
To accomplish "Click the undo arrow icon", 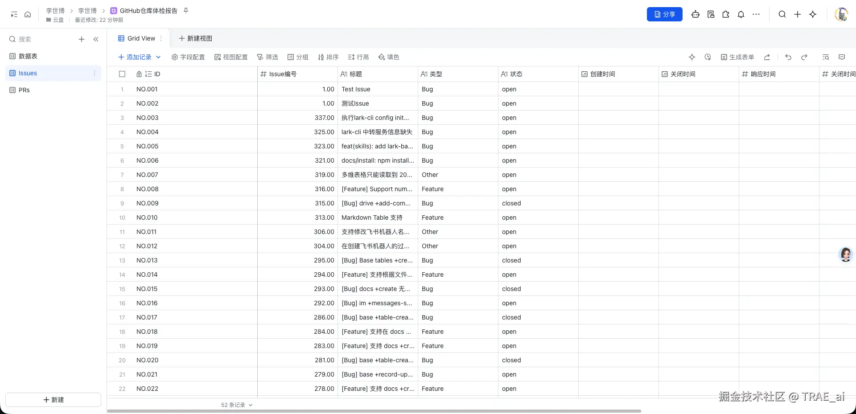I will tap(788, 57).
